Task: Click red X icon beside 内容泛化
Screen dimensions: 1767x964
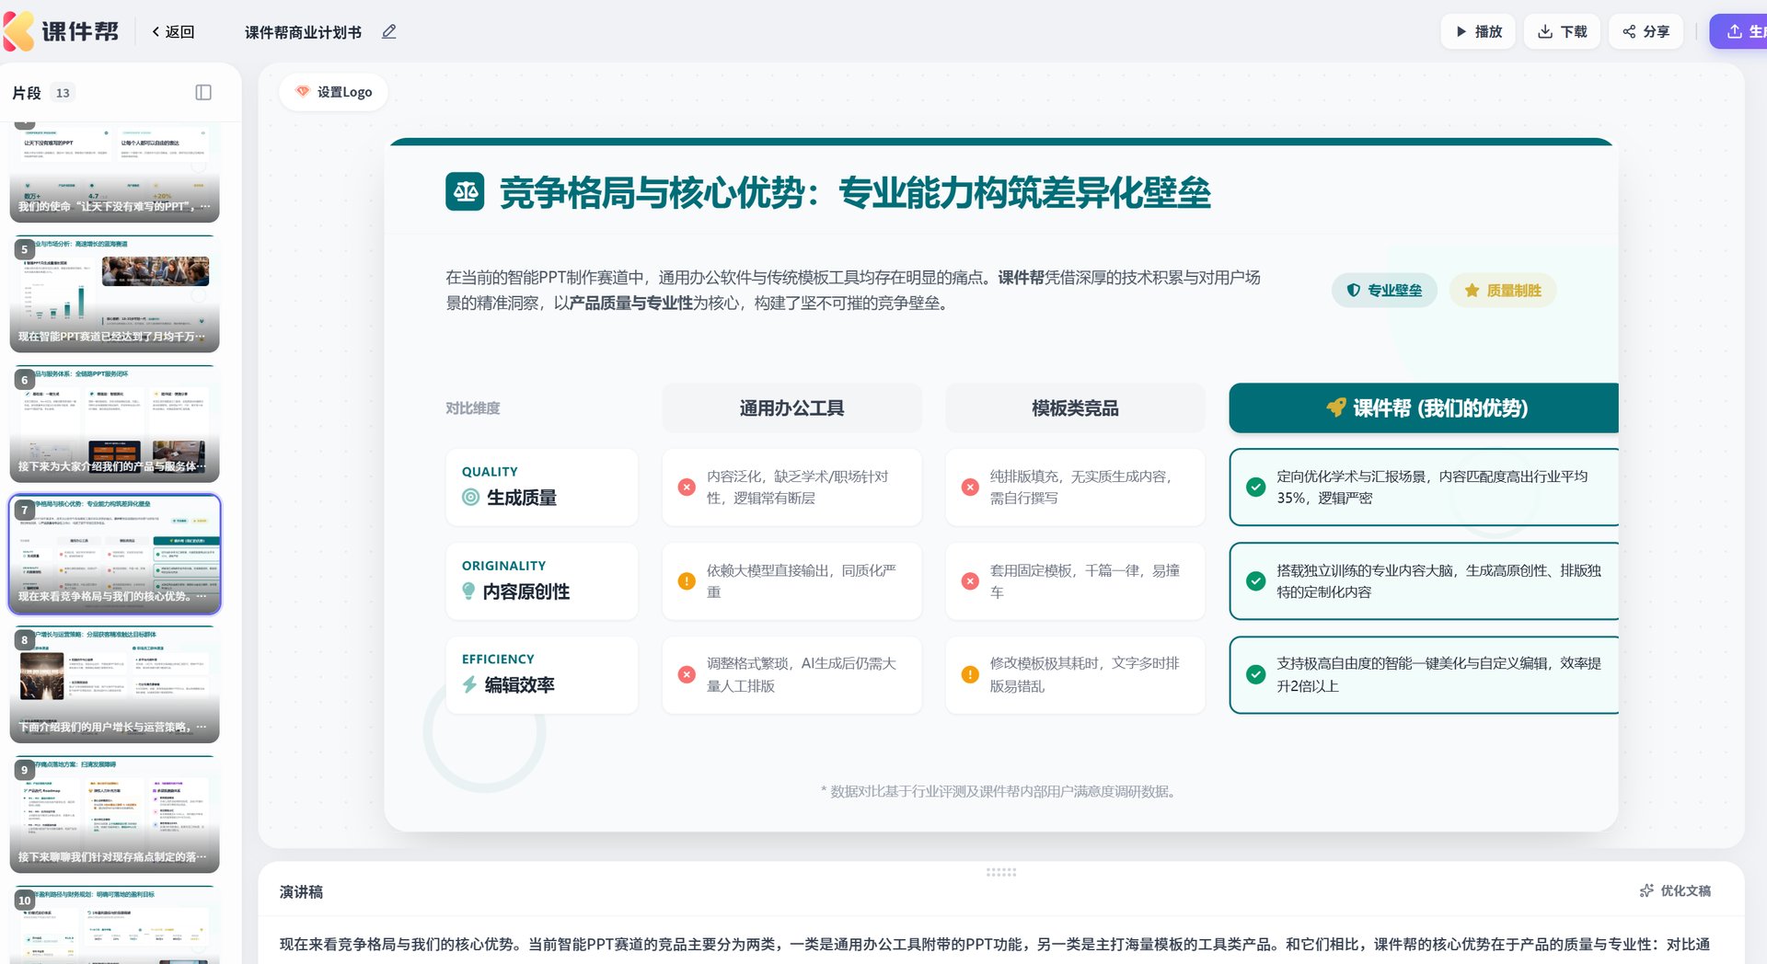Action: pyautogui.click(x=687, y=488)
